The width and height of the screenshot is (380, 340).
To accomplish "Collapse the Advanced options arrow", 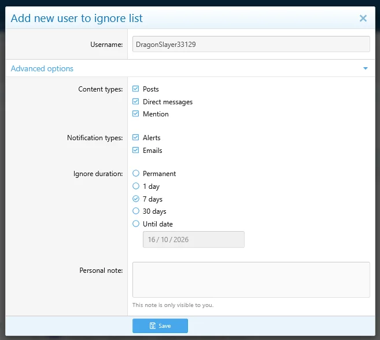I will point(366,68).
